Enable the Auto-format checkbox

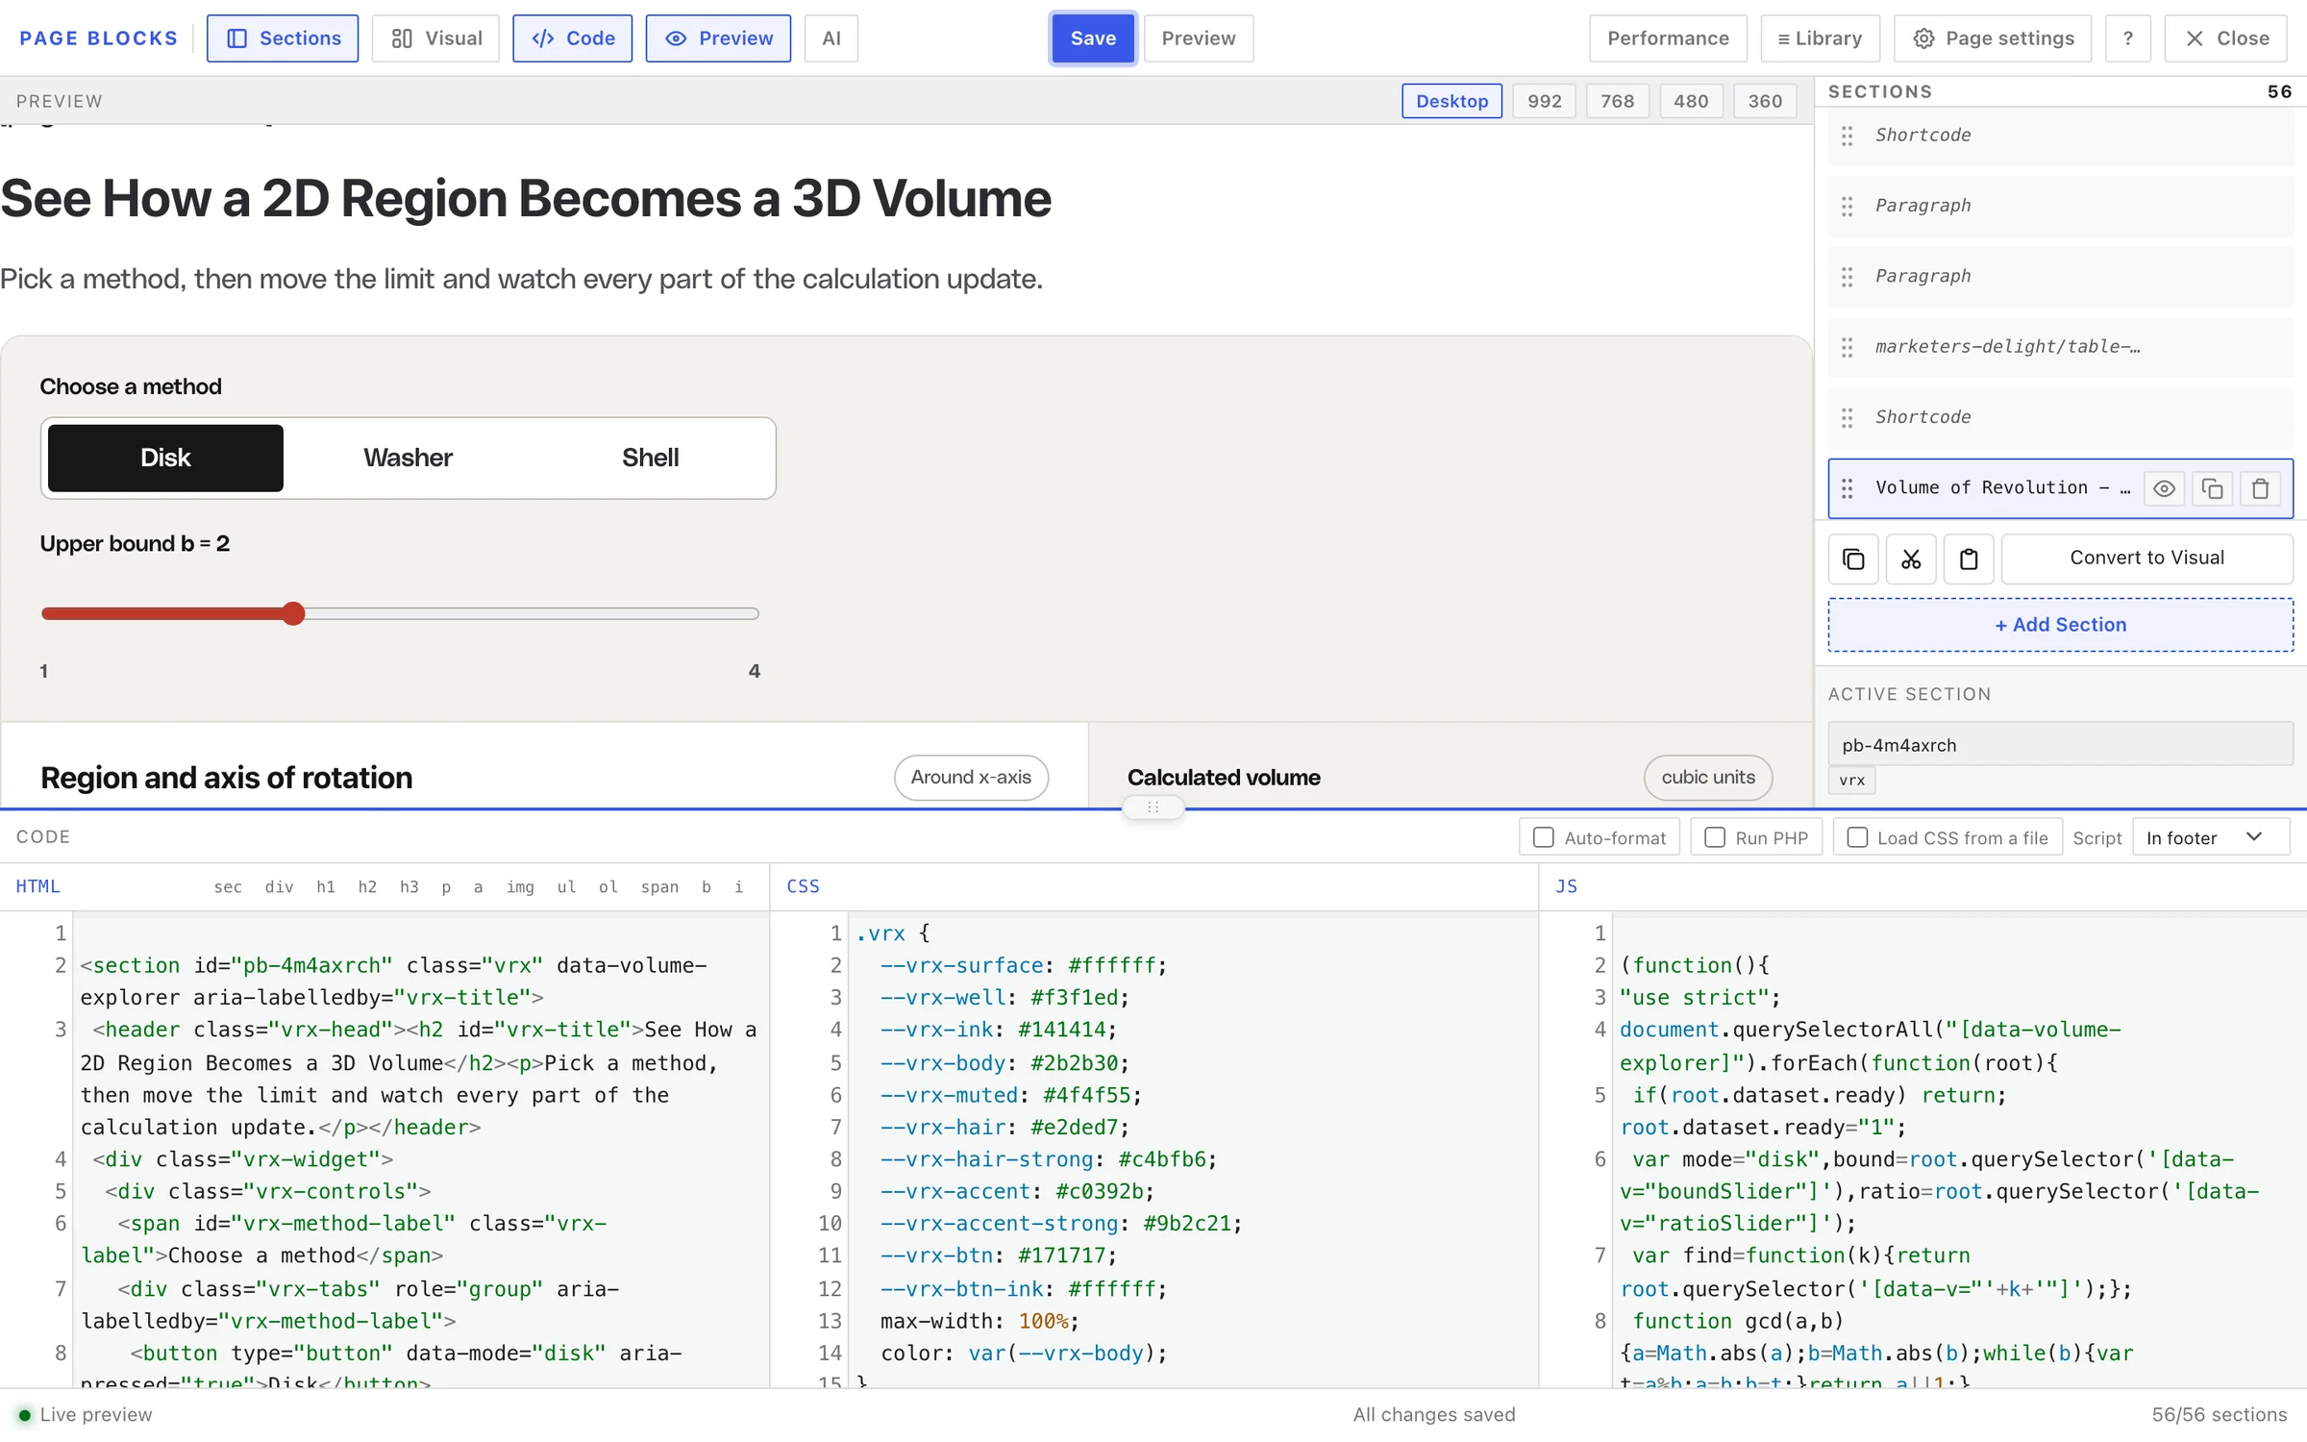1543,837
